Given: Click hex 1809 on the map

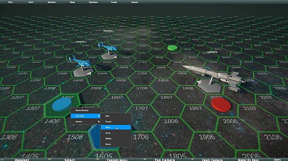Looking at the screenshot, I should (x=161, y=67).
